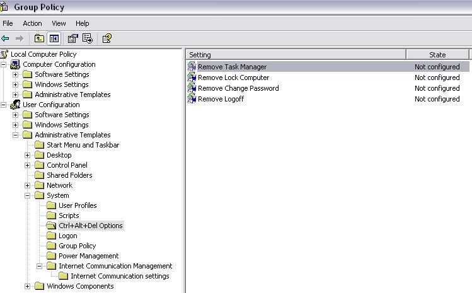The height and width of the screenshot is (293, 472).
Task: Select the Remove Lock Computer setting
Action: (x=233, y=78)
